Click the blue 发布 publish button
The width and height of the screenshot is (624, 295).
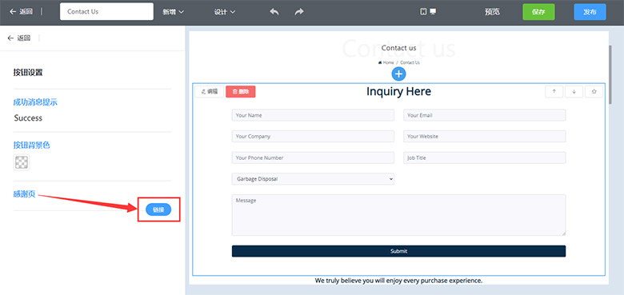[x=590, y=12]
